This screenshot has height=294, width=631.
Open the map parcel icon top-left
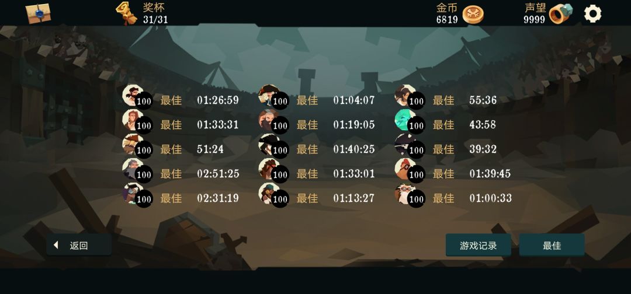click(38, 13)
